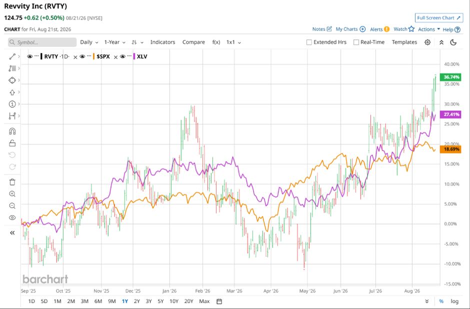Add to My Charts
Viewport: 470px width, 309px height.
pyautogui.click(x=350, y=29)
